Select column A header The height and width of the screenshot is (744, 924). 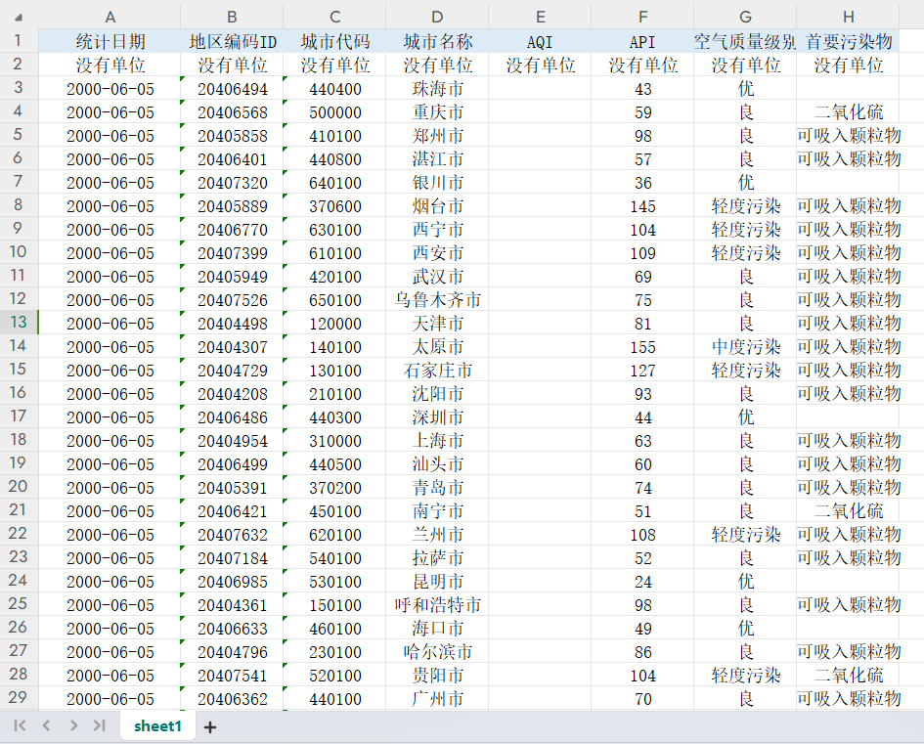point(110,17)
